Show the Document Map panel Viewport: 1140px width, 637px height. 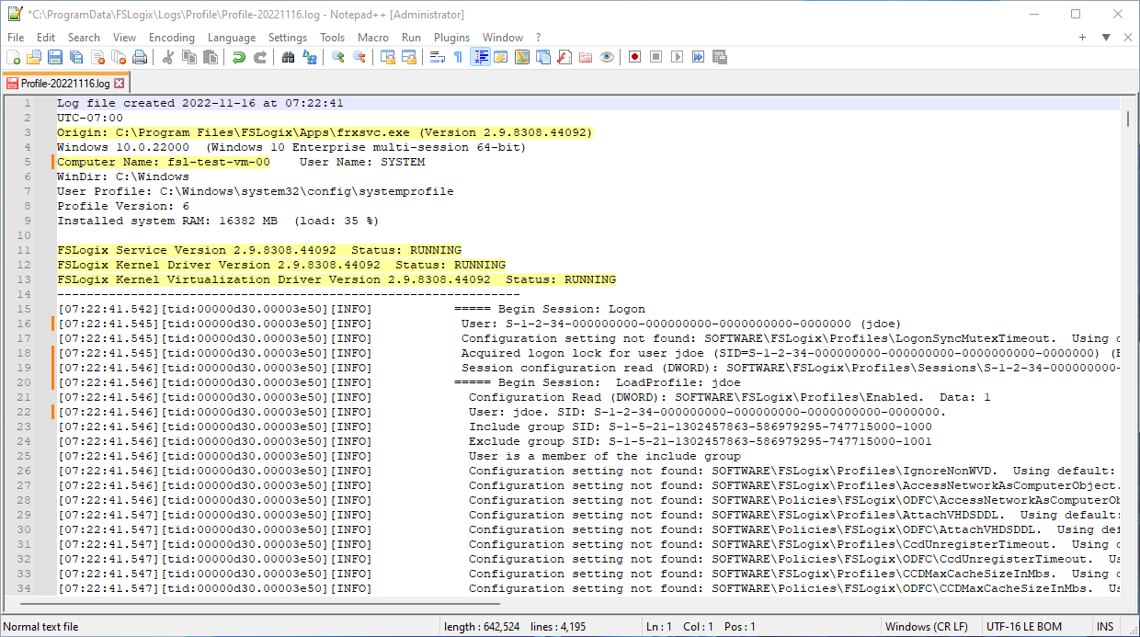(522, 57)
